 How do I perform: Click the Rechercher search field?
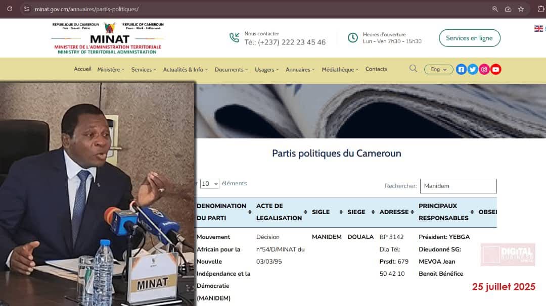458,186
